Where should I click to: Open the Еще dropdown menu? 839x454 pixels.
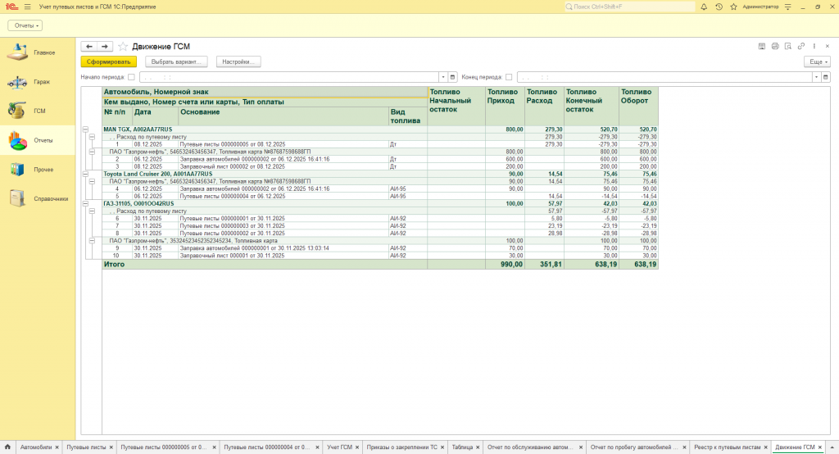817,61
